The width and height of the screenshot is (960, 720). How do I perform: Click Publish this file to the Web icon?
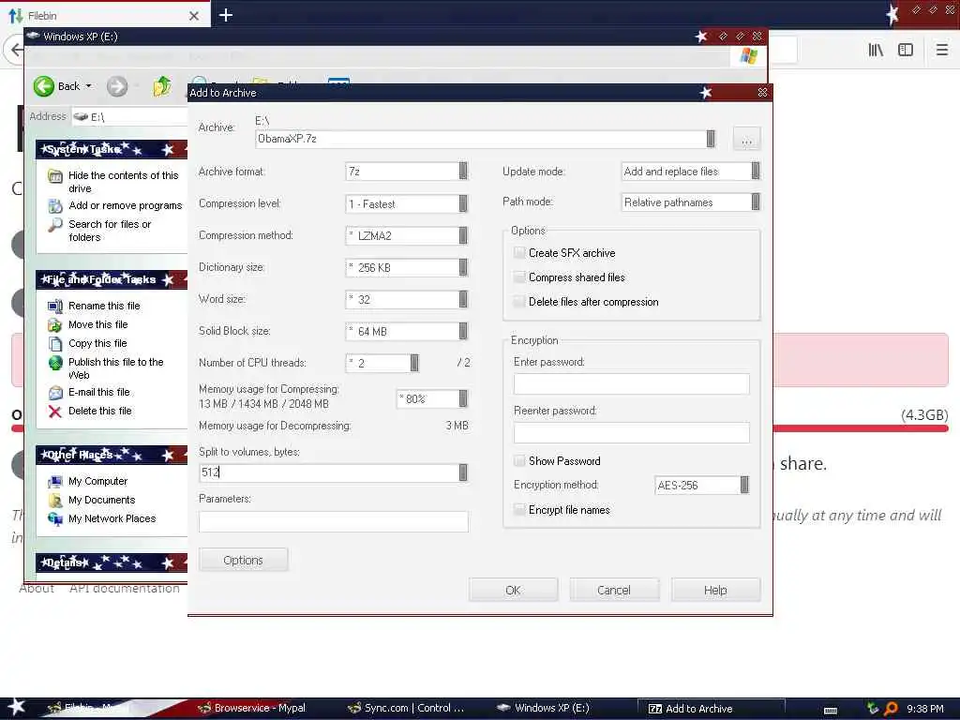(55, 363)
